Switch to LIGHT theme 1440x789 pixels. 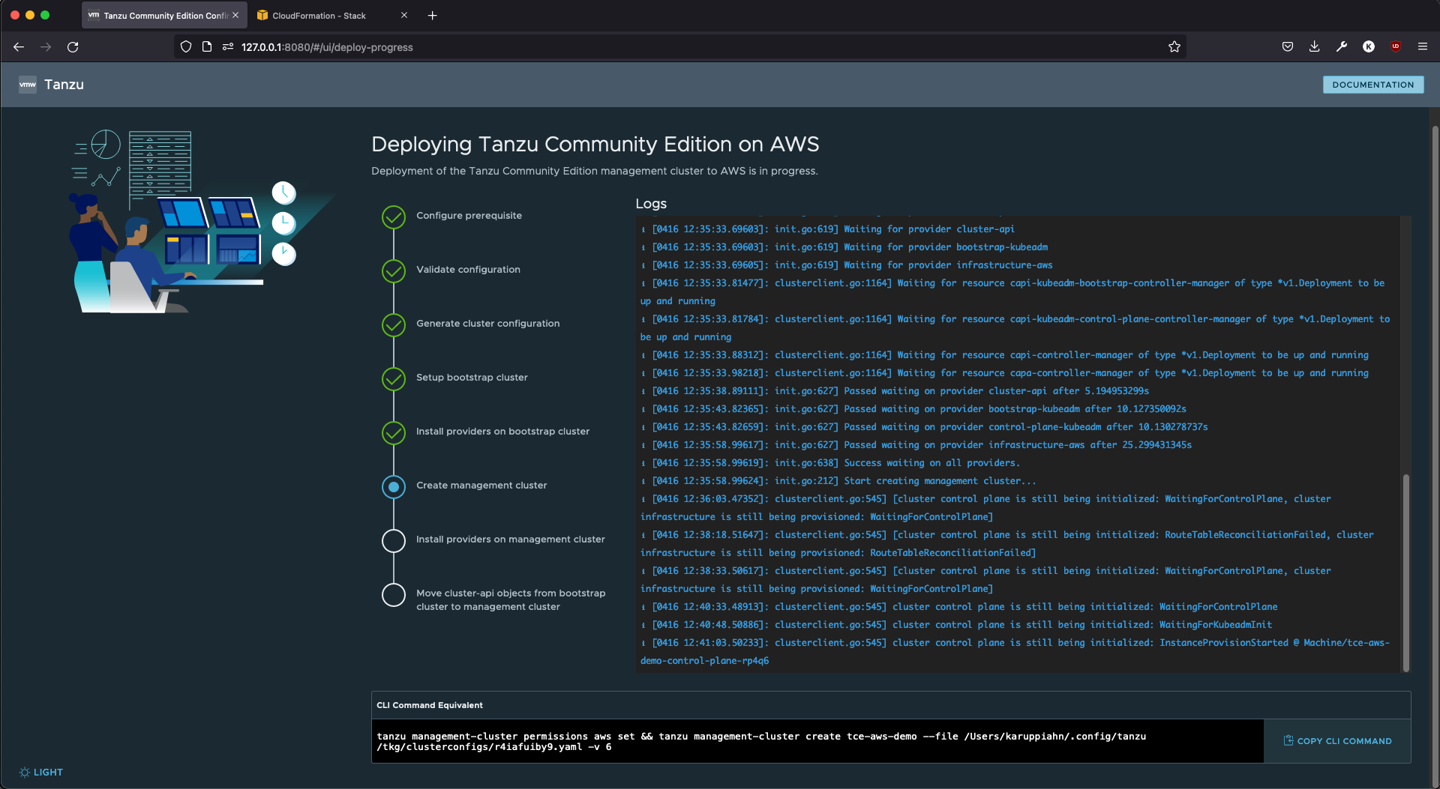[x=41, y=772]
